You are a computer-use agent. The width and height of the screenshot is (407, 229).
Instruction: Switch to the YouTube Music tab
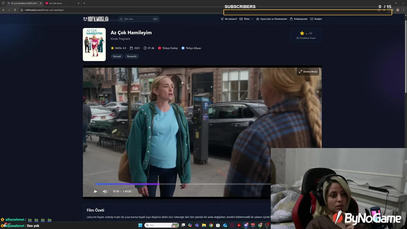[60, 3]
